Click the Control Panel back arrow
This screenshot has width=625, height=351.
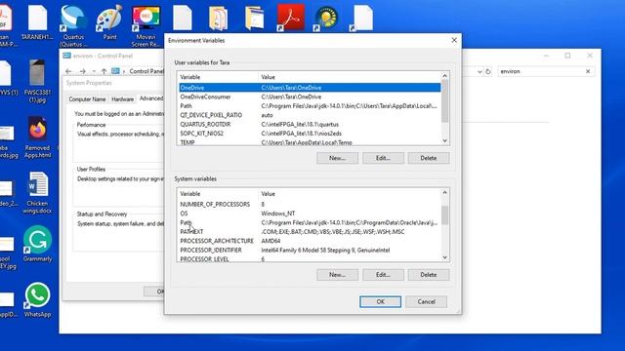click(x=68, y=71)
